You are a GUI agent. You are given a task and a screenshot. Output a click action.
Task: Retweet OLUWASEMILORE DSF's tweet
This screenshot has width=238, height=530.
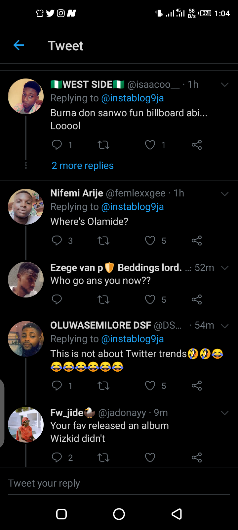[x=103, y=386]
